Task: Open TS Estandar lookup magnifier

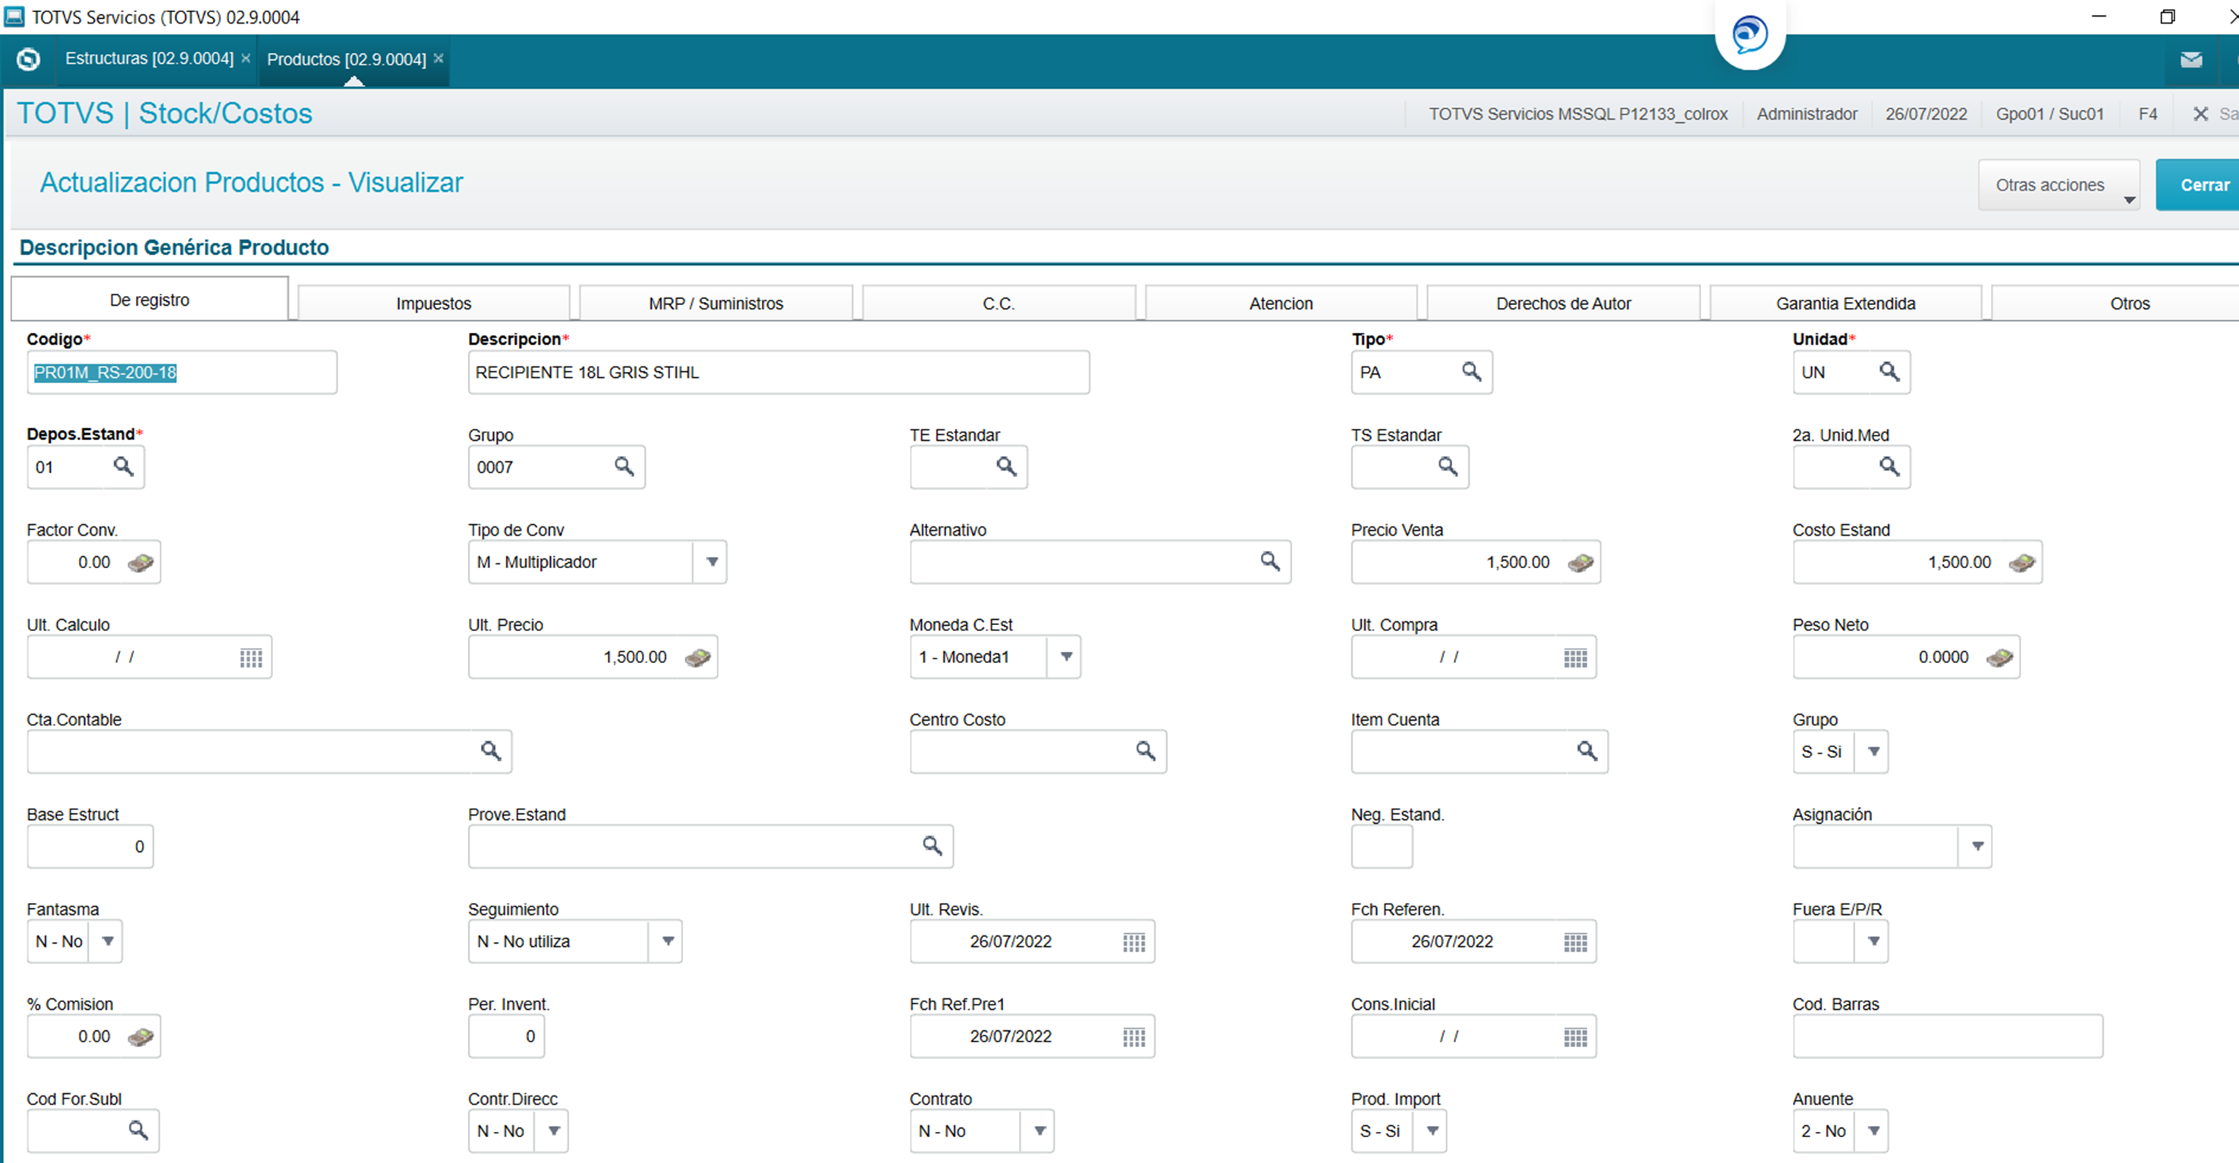Action: (x=1448, y=467)
